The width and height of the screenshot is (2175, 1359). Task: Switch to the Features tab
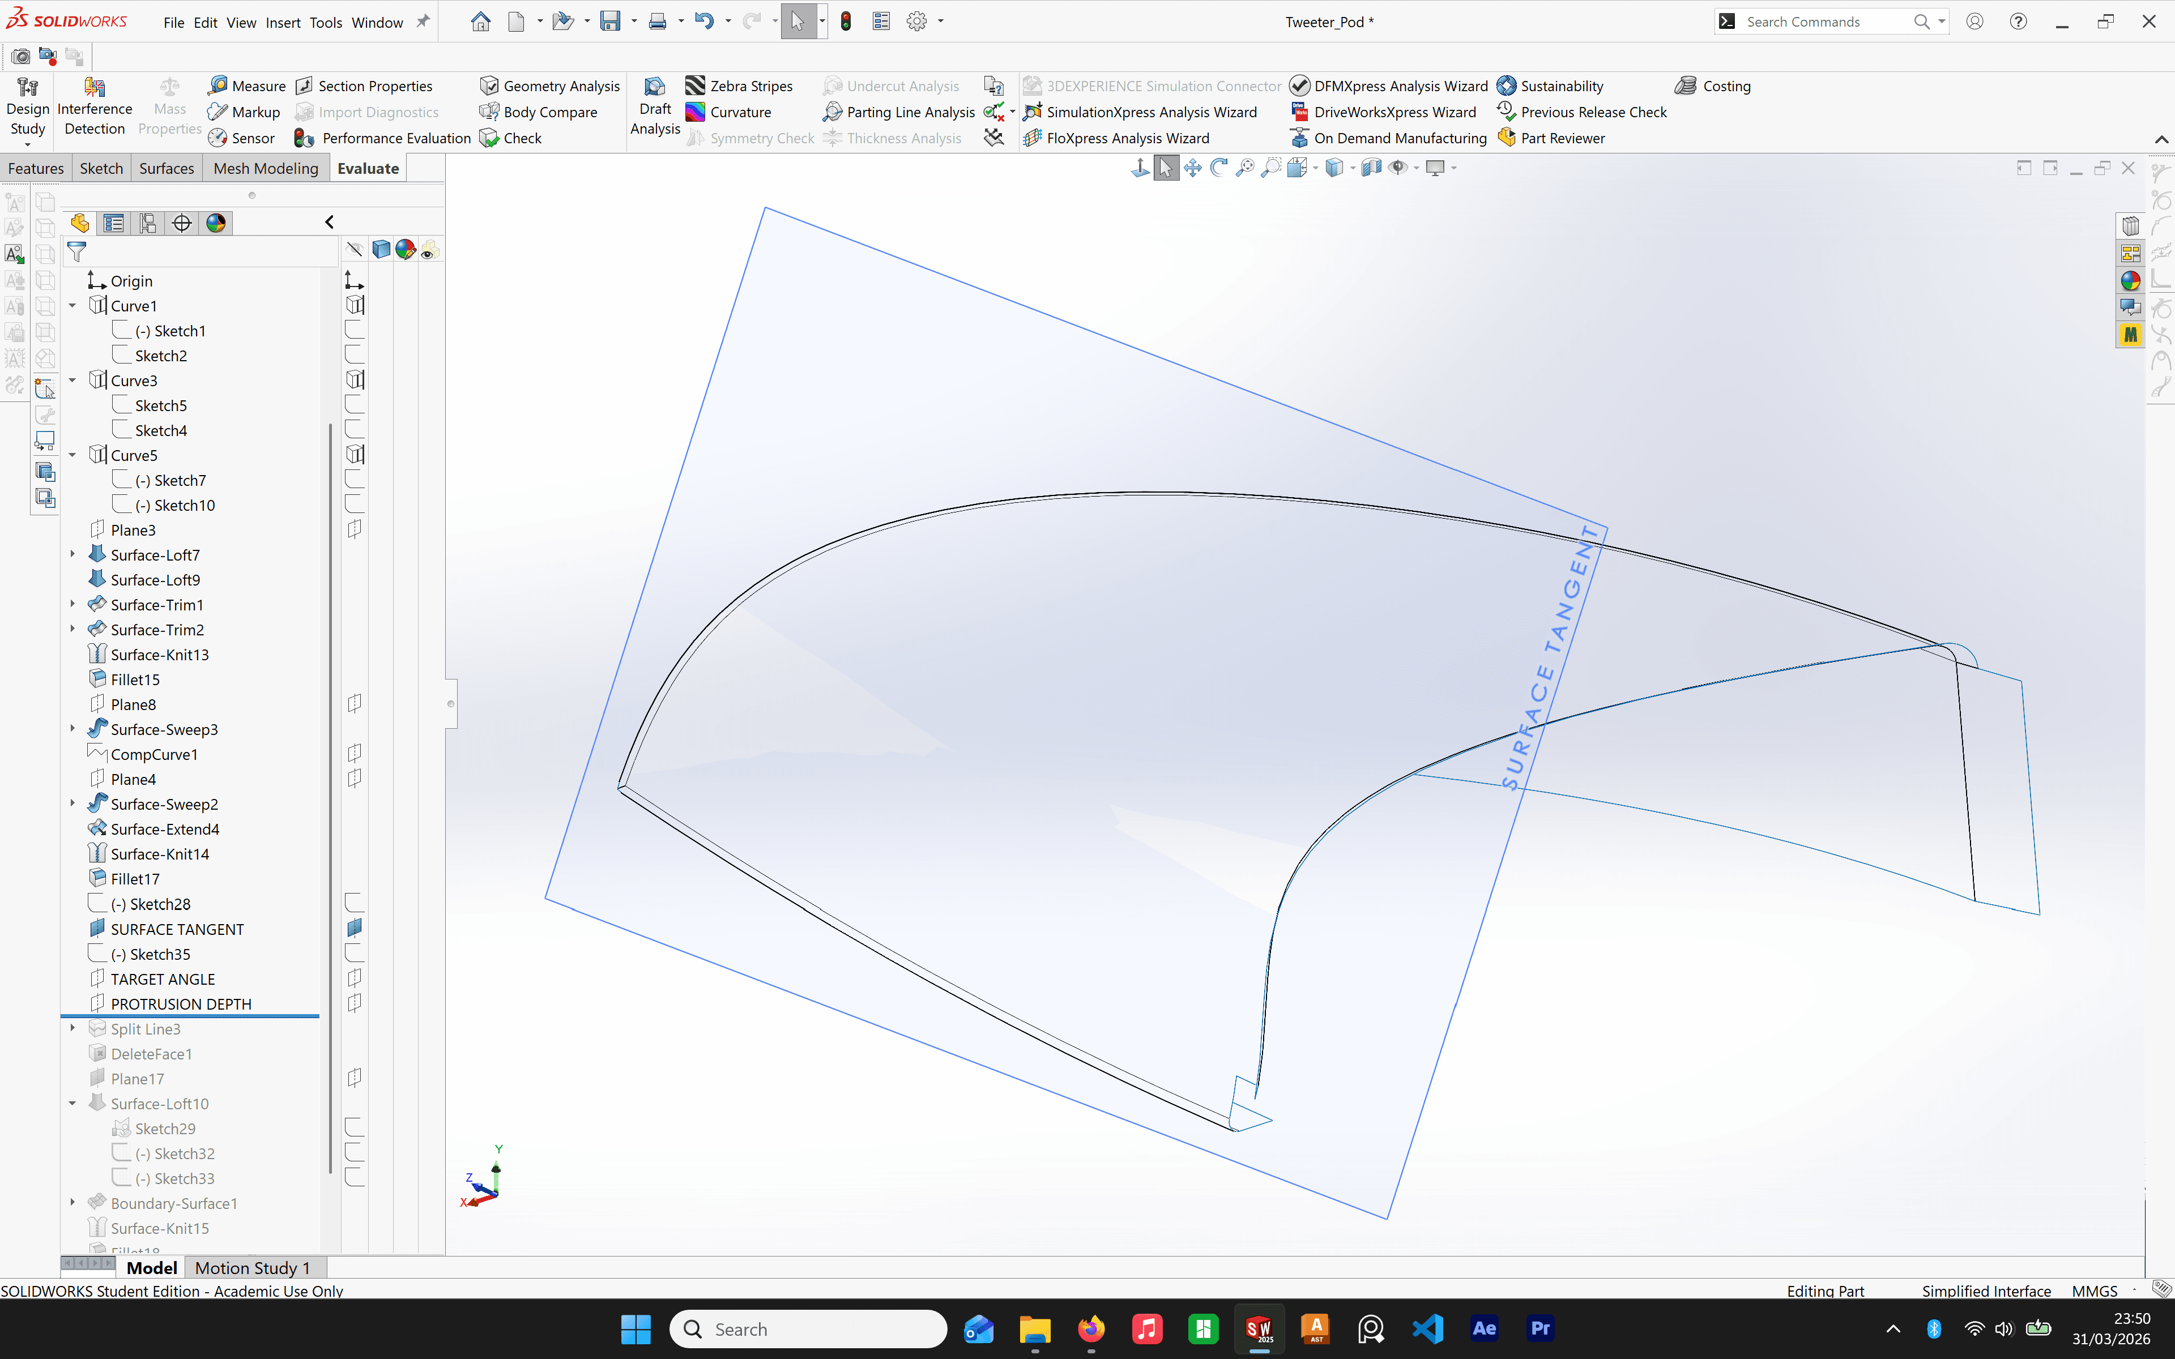click(36, 168)
